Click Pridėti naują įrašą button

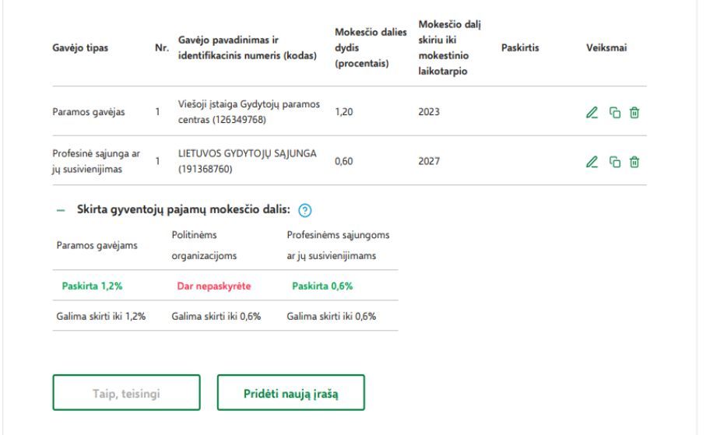(x=291, y=393)
